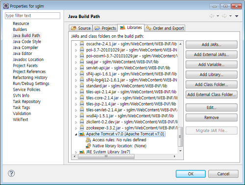Click the Access rules icon
This screenshot has width=245, height=185.
[88, 140]
